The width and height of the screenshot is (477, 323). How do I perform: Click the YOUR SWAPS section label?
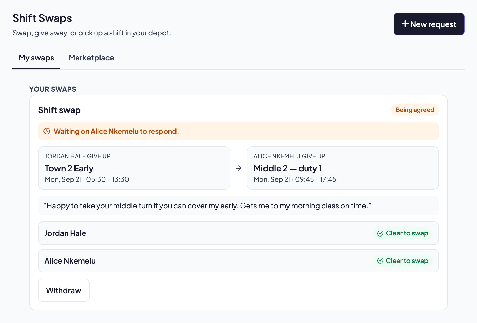click(53, 89)
